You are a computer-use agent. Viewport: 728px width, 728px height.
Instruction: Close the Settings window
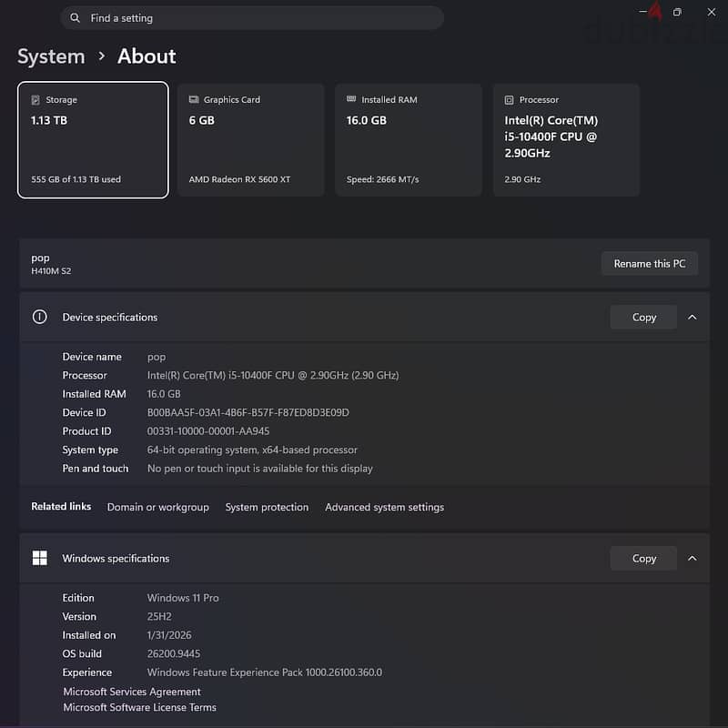click(712, 12)
